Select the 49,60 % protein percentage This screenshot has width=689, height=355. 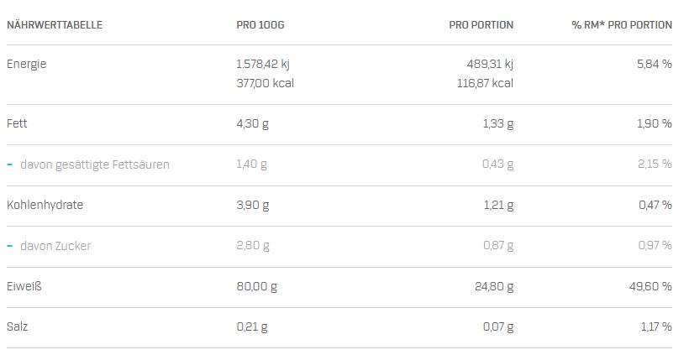pos(650,286)
